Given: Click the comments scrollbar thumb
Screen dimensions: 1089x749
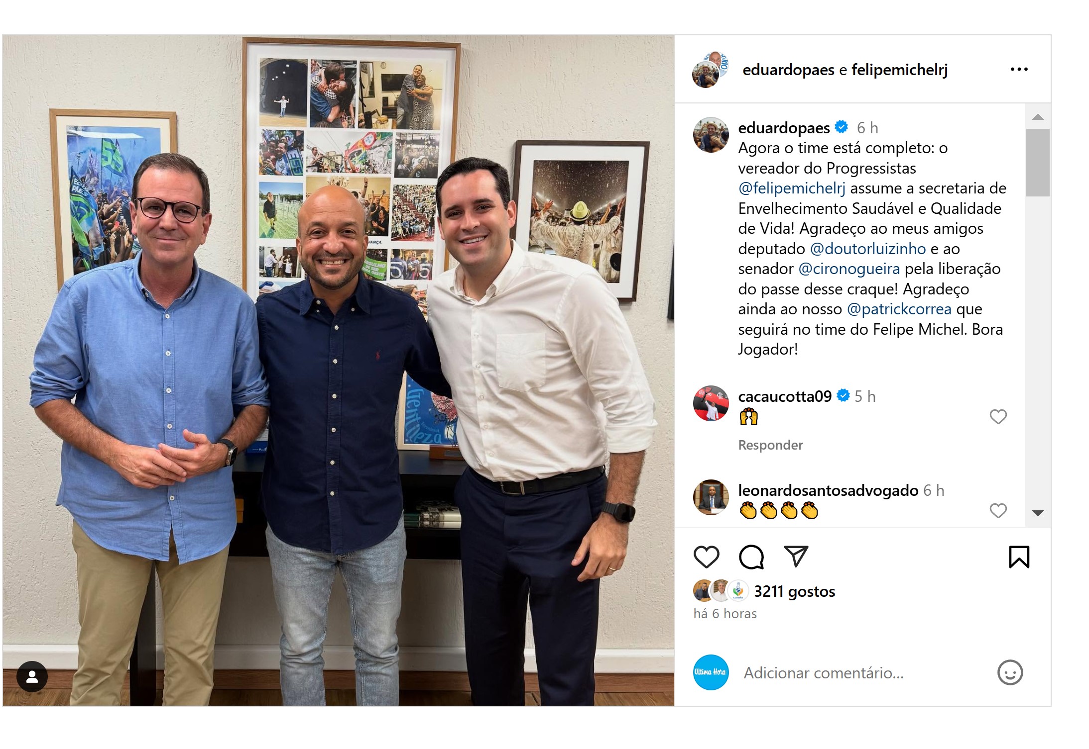Looking at the screenshot, I should click(x=1038, y=163).
